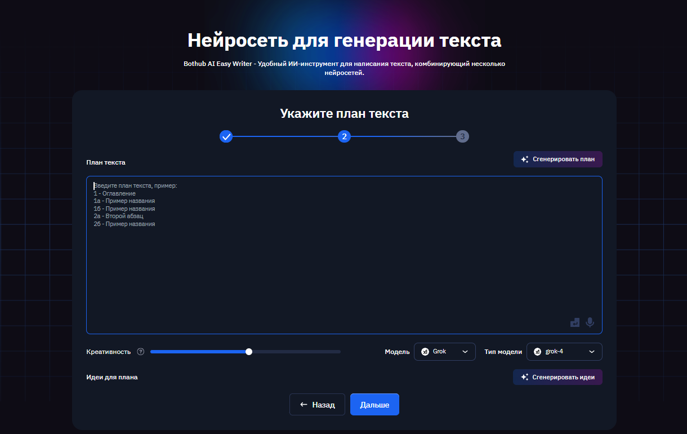Screen dimensions: 687x434
Task: Generate a plan with Сгенерировать план
Action: pyautogui.click(x=557, y=159)
